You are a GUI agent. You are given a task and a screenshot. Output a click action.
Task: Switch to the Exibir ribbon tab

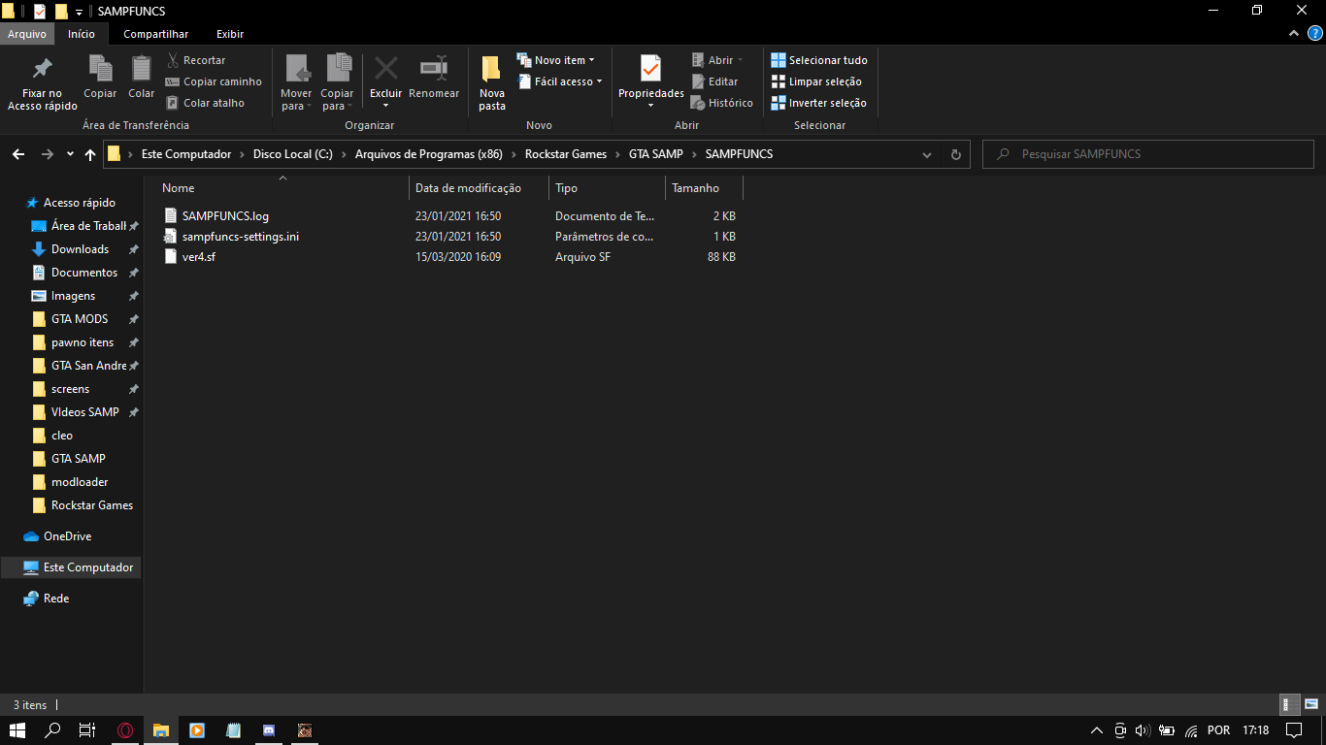[230, 34]
